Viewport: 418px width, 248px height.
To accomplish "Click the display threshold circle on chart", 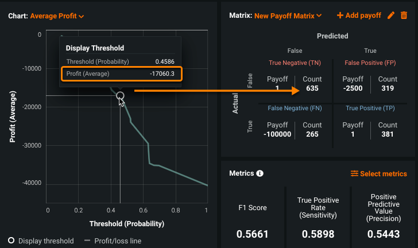I will (x=120, y=96).
